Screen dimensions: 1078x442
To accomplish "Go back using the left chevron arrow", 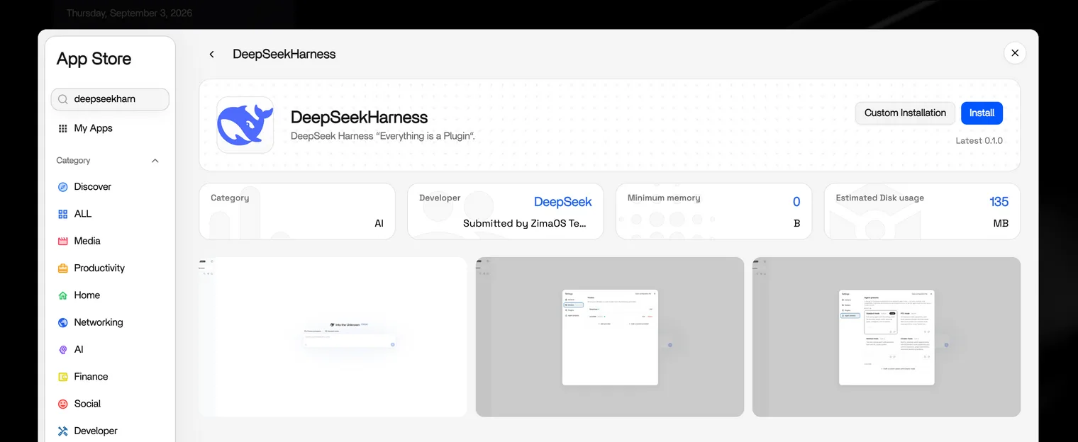I will pyautogui.click(x=211, y=55).
